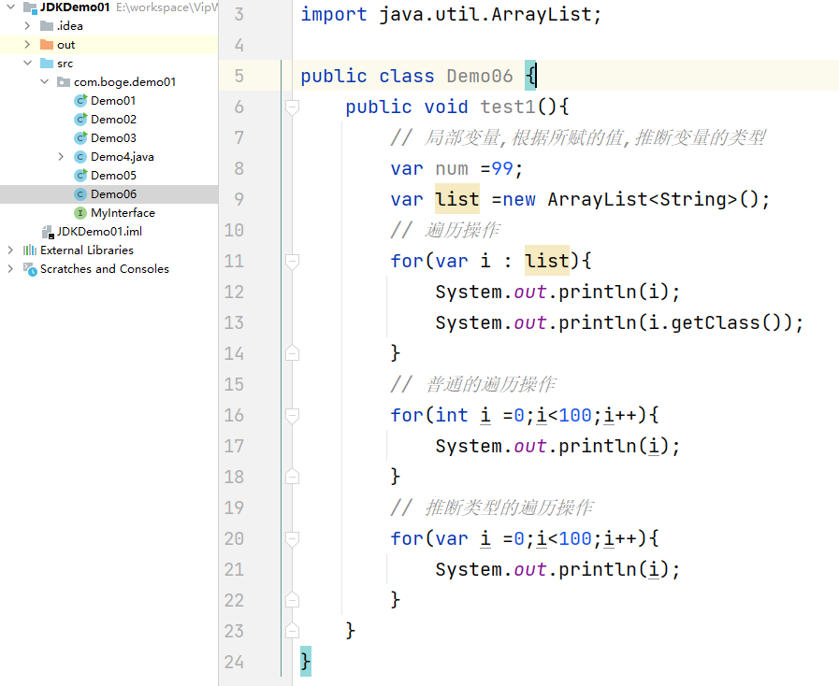Click the comment on line 7

tap(578, 138)
